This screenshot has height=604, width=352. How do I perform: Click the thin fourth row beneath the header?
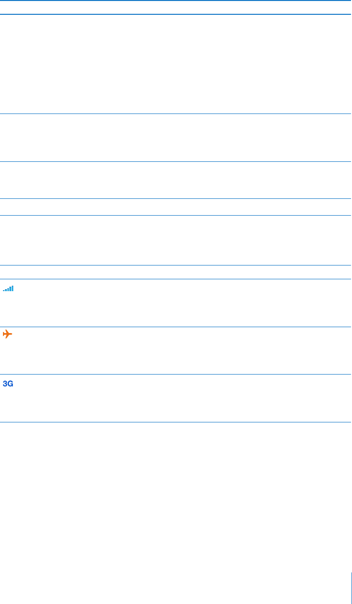(176, 207)
